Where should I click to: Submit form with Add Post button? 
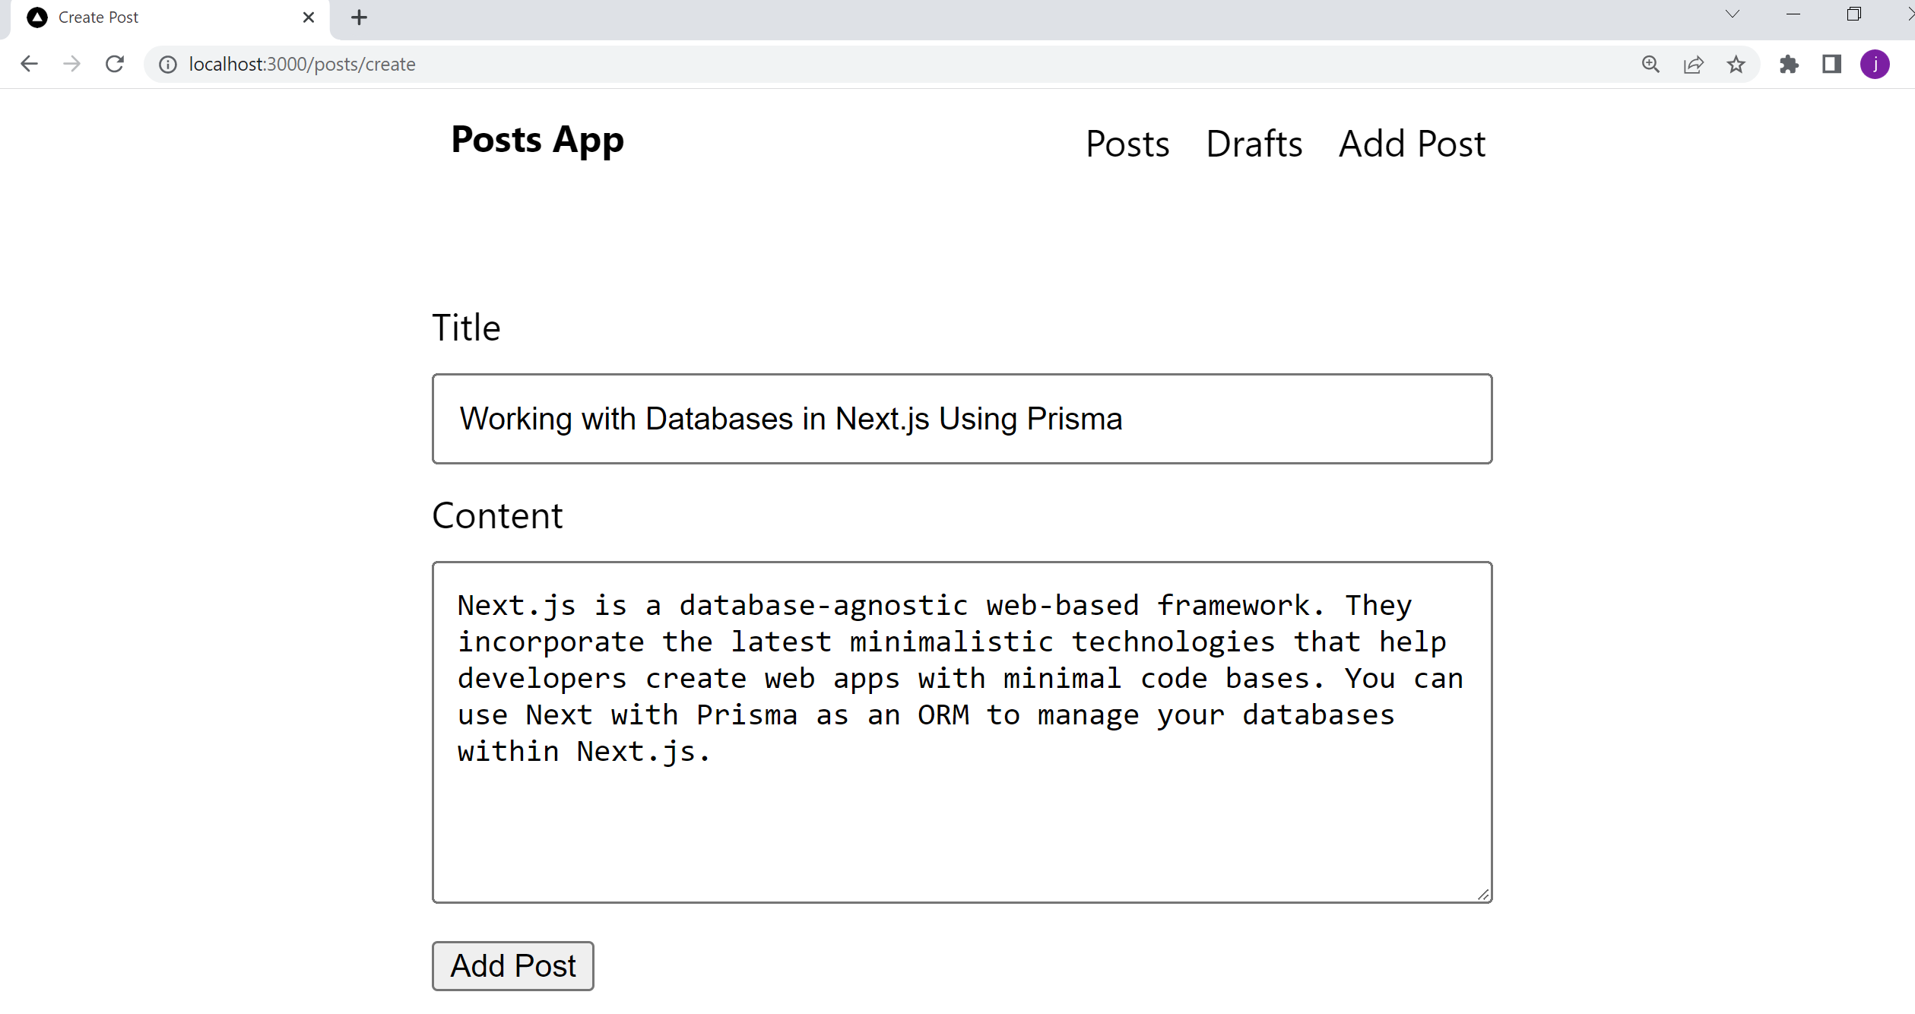tap(513, 966)
